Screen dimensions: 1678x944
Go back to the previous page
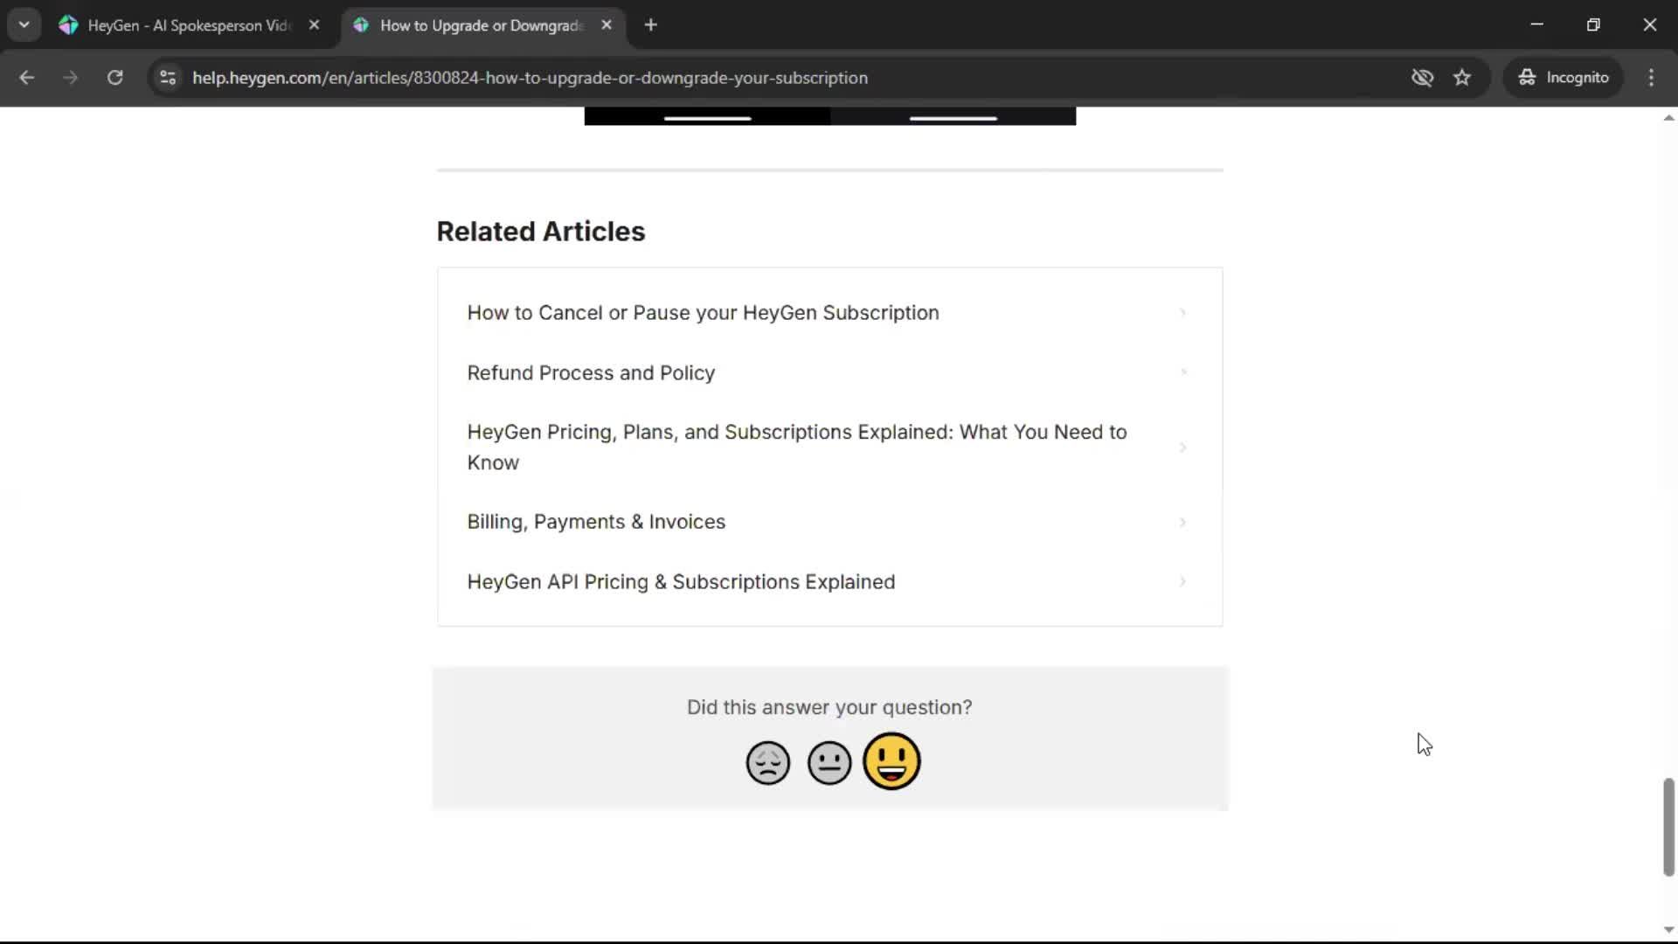(x=27, y=78)
